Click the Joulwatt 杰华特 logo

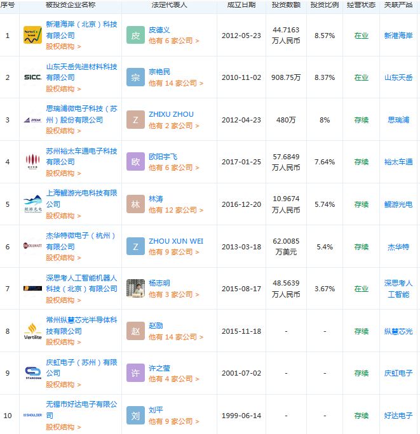[x=32, y=246]
